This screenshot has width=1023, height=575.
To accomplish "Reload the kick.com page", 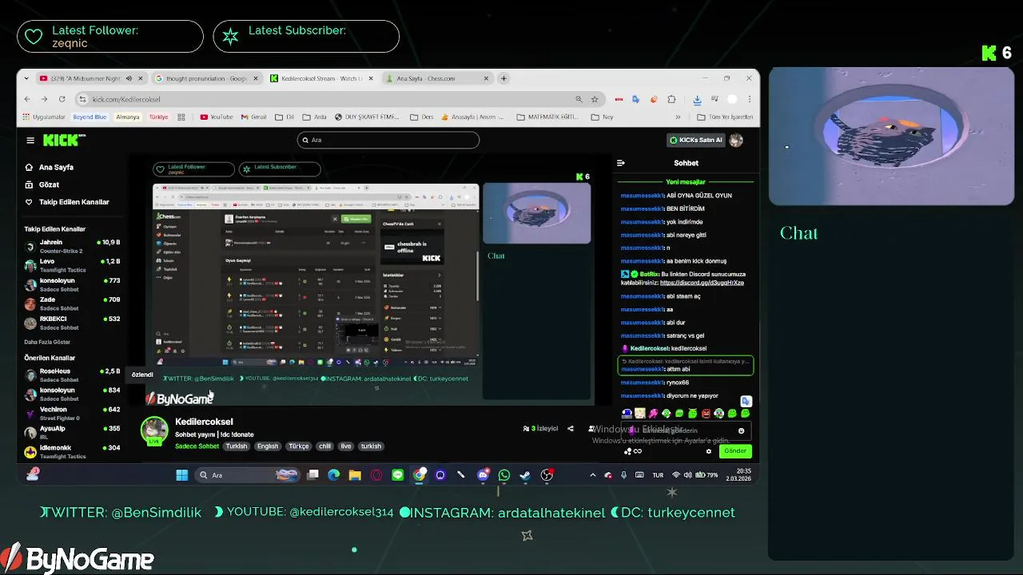I will [61, 99].
